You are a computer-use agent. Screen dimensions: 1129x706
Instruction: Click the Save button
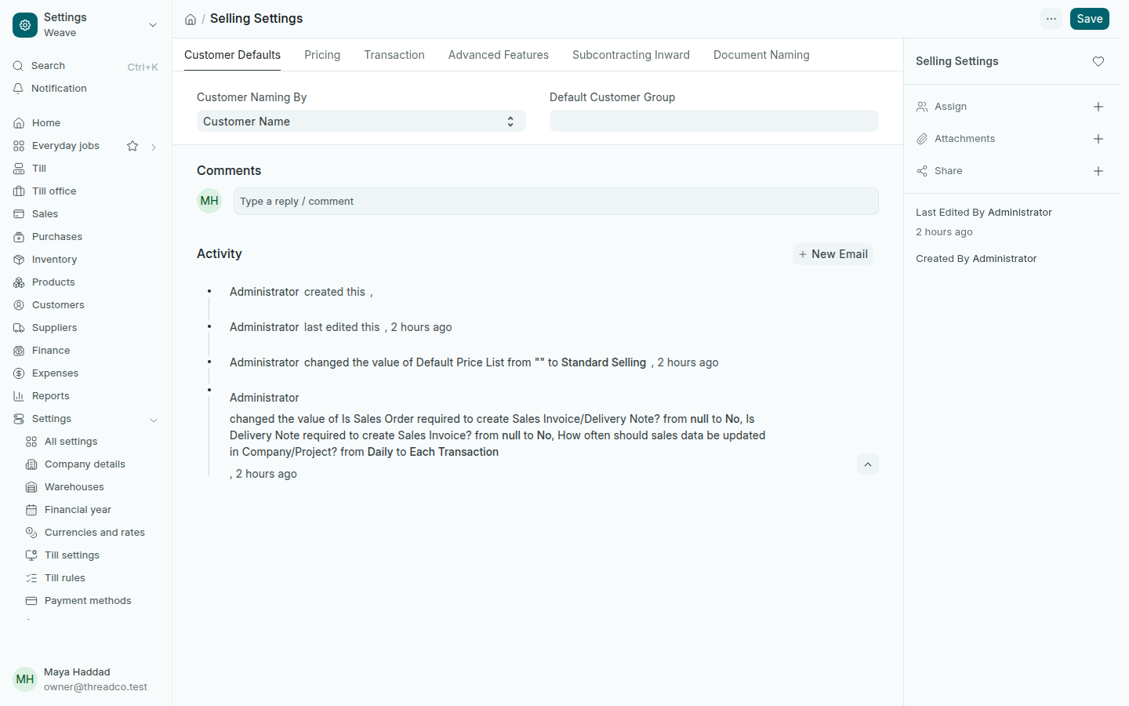click(x=1090, y=19)
